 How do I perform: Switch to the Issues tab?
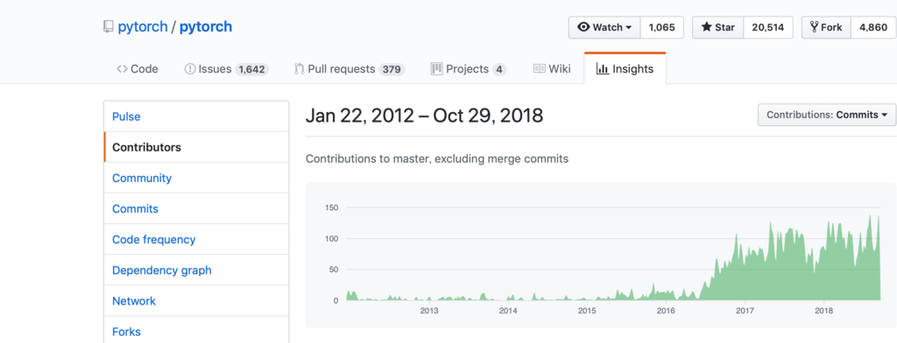(x=226, y=69)
